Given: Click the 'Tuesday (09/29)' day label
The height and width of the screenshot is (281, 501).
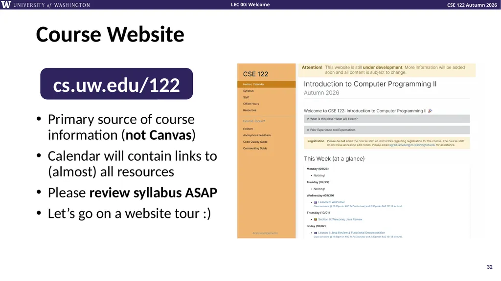Looking at the screenshot, I should point(318,182).
